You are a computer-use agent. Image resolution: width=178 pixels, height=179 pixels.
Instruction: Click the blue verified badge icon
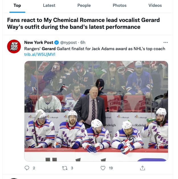coord(56,42)
